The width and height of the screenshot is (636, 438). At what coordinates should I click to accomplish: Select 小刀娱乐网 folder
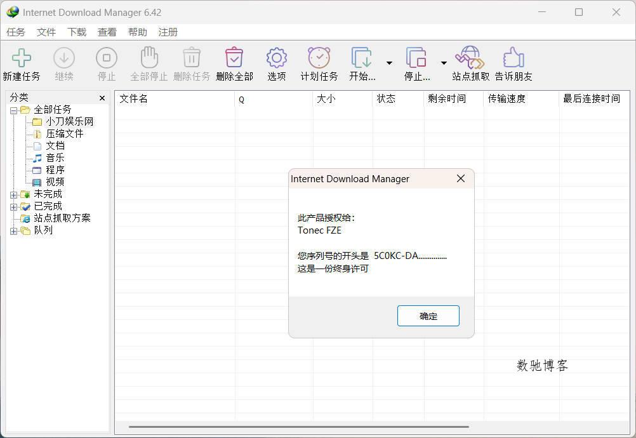click(69, 122)
